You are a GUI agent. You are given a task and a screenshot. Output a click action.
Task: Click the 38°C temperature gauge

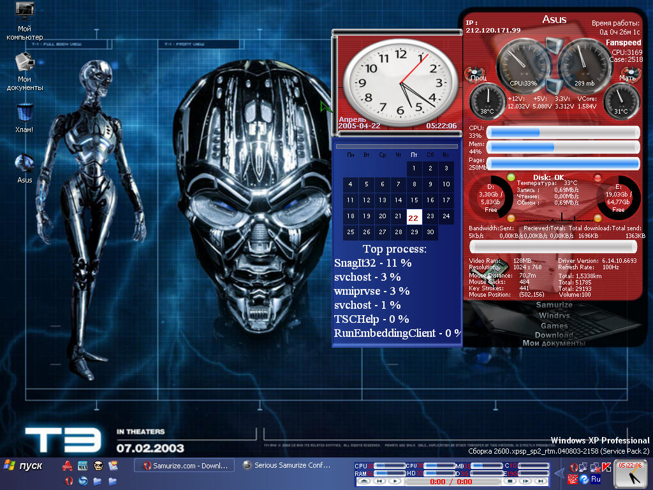(x=487, y=101)
